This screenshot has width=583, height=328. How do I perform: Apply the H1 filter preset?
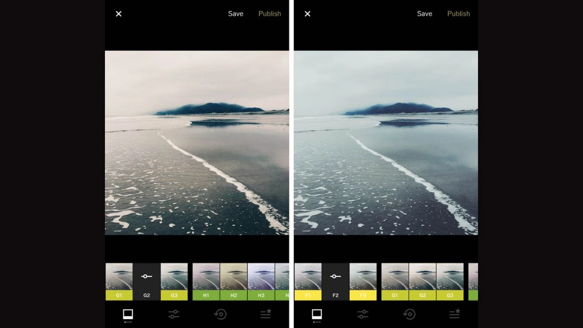coord(206,282)
